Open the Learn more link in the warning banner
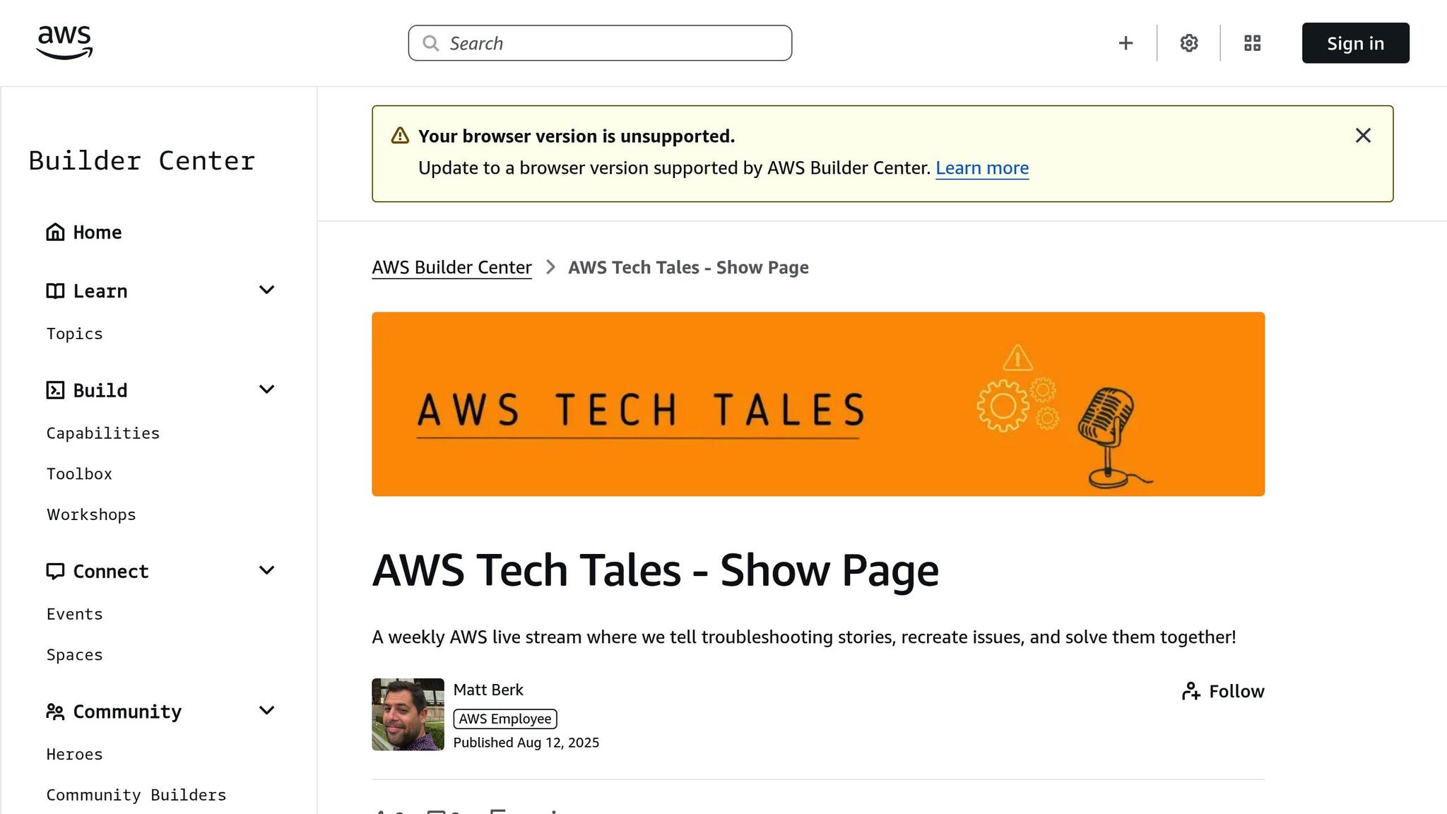The height and width of the screenshot is (814, 1447). coord(982,168)
